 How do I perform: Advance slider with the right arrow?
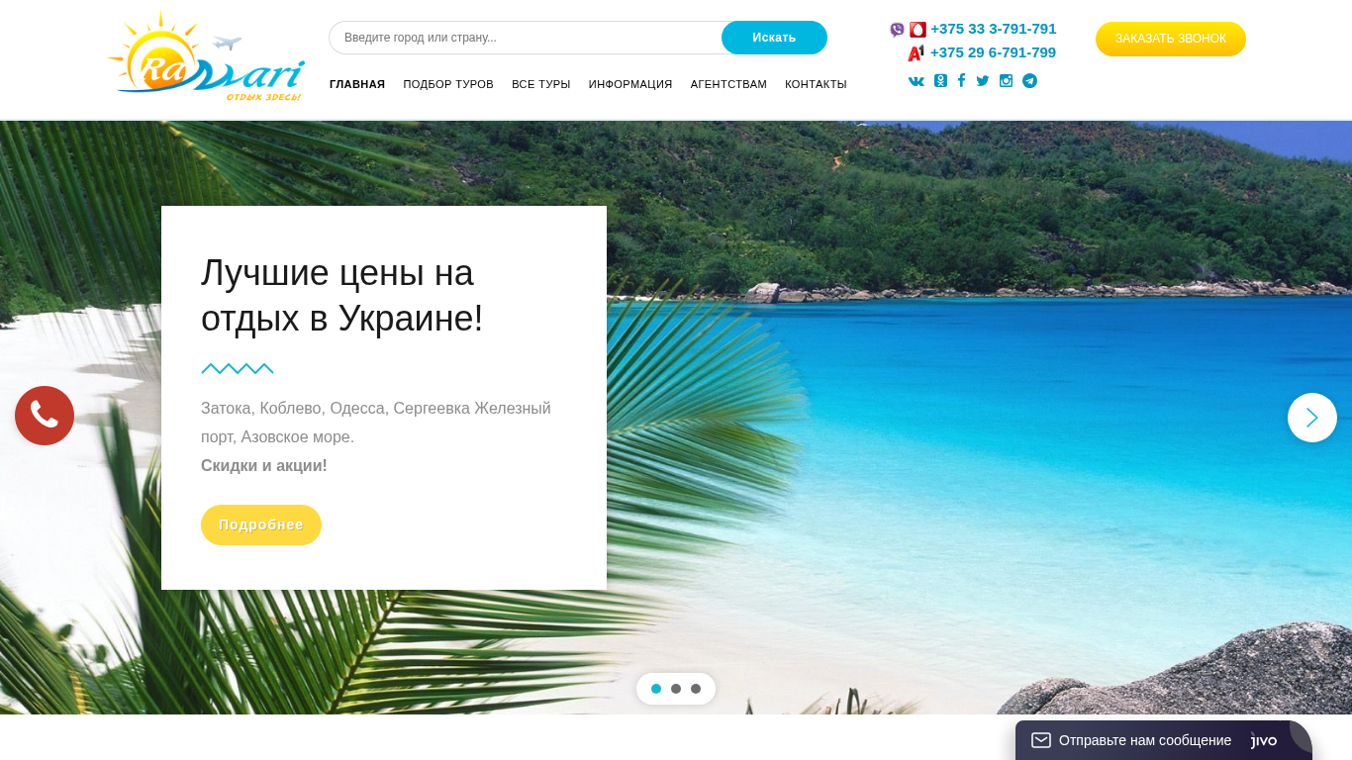click(1312, 418)
